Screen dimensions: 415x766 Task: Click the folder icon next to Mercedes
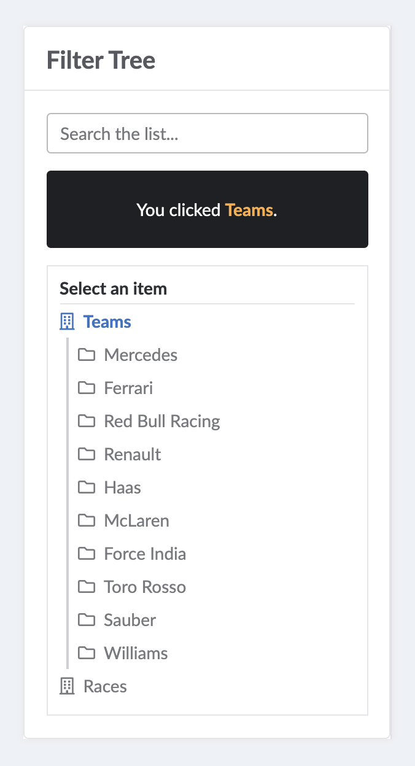click(87, 355)
